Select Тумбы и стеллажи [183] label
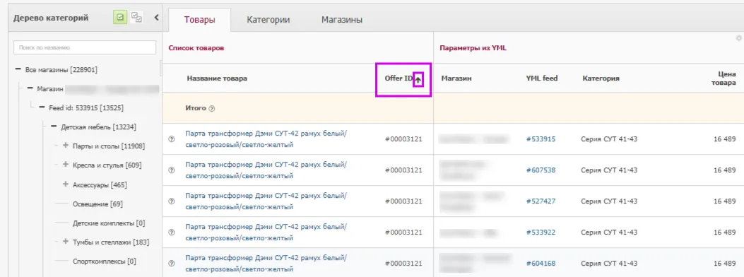 tap(110, 242)
